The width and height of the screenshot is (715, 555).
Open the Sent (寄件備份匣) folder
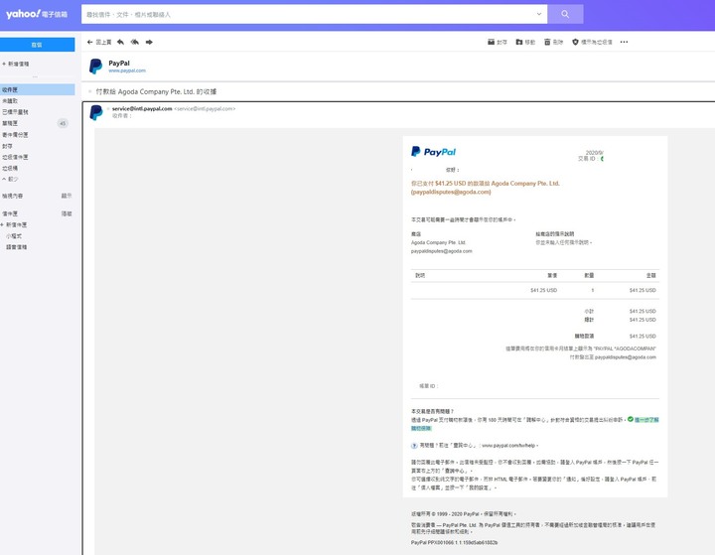coord(15,135)
